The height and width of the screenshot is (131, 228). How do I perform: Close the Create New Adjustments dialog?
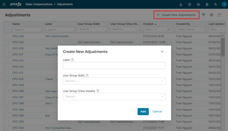[x=162, y=52]
